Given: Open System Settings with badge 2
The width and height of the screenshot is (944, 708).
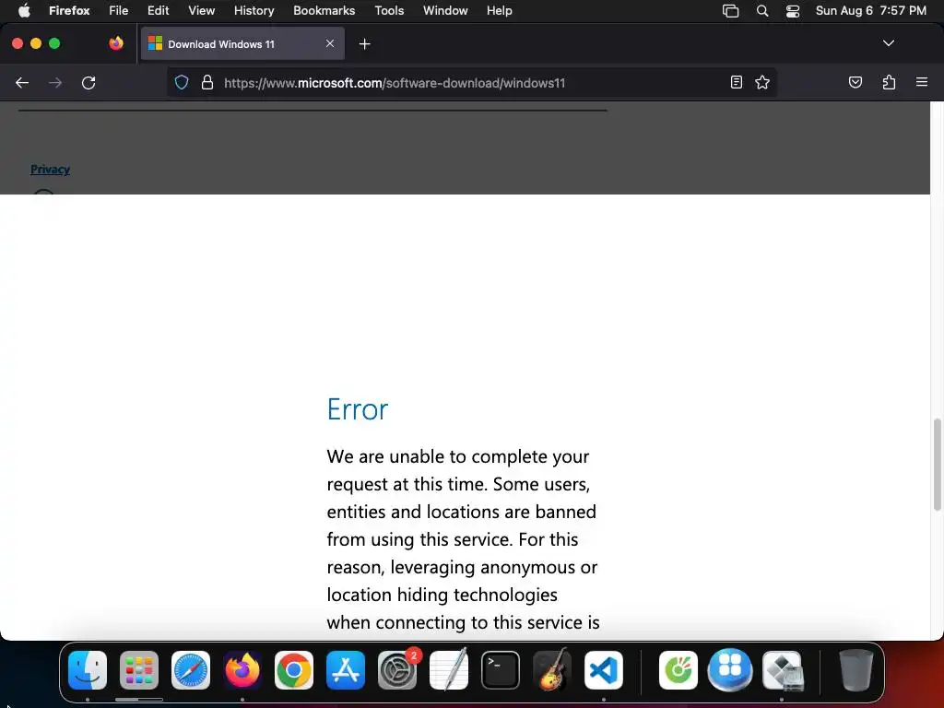Looking at the screenshot, I should click(397, 670).
